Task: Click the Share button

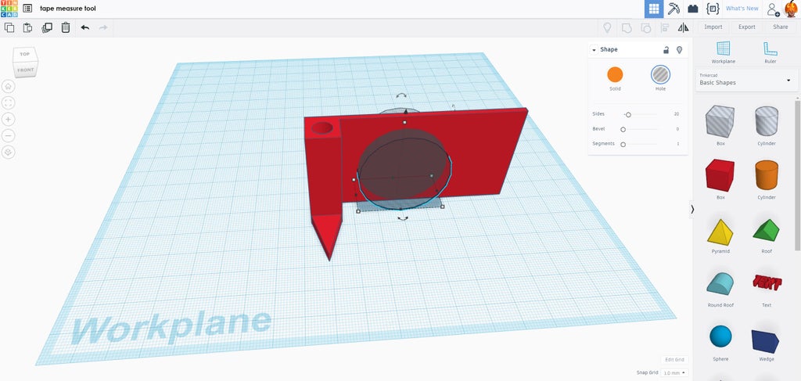Action: (x=780, y=27)
